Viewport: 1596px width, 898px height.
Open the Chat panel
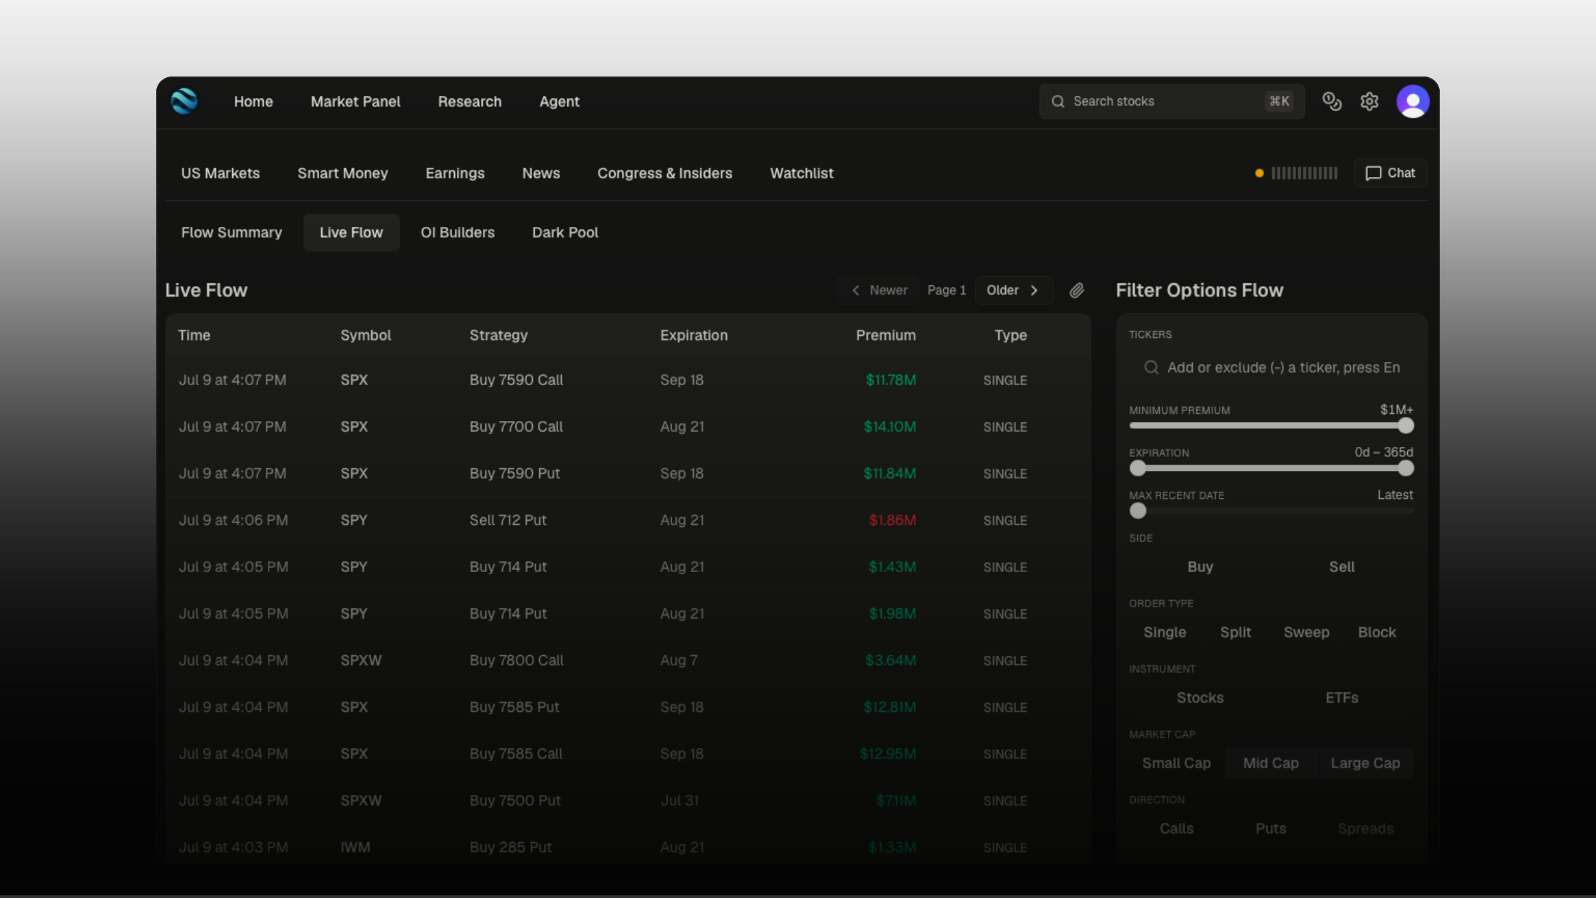click(x=1391, y=173)
